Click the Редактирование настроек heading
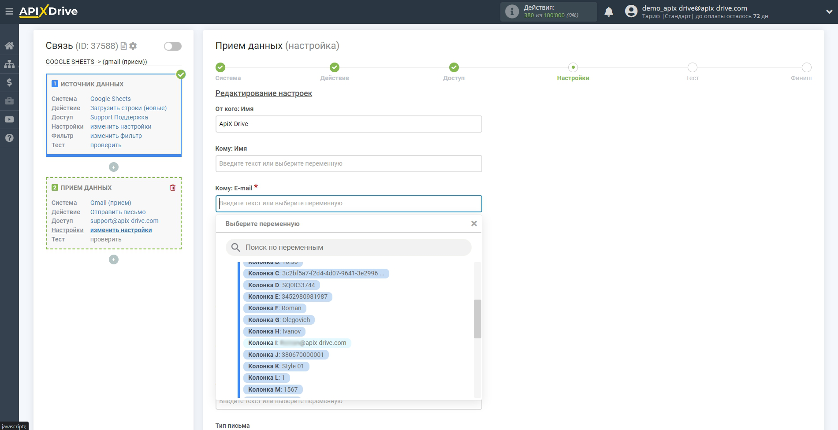The image size is (838, 430). coord(264,93)
